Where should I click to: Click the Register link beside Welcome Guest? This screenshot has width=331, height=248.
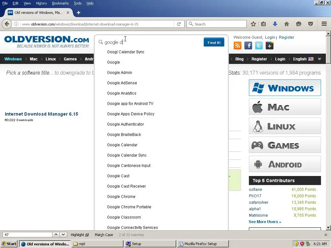[x=286, y=37]
